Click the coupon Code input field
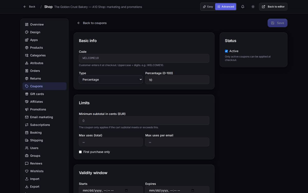The height and width of the screenshot is (193, 308). [144, 58]
